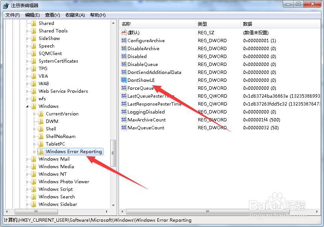Image resolution: width=324 pixels, height=227 pixels.
Task: Select the wfs tree key
Action: pyautogui.click(x=42, y=99)
